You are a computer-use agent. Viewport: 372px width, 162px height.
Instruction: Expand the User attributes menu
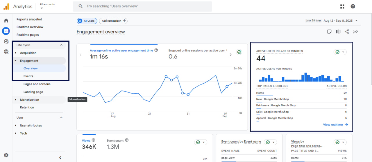[x=16, y=126]
